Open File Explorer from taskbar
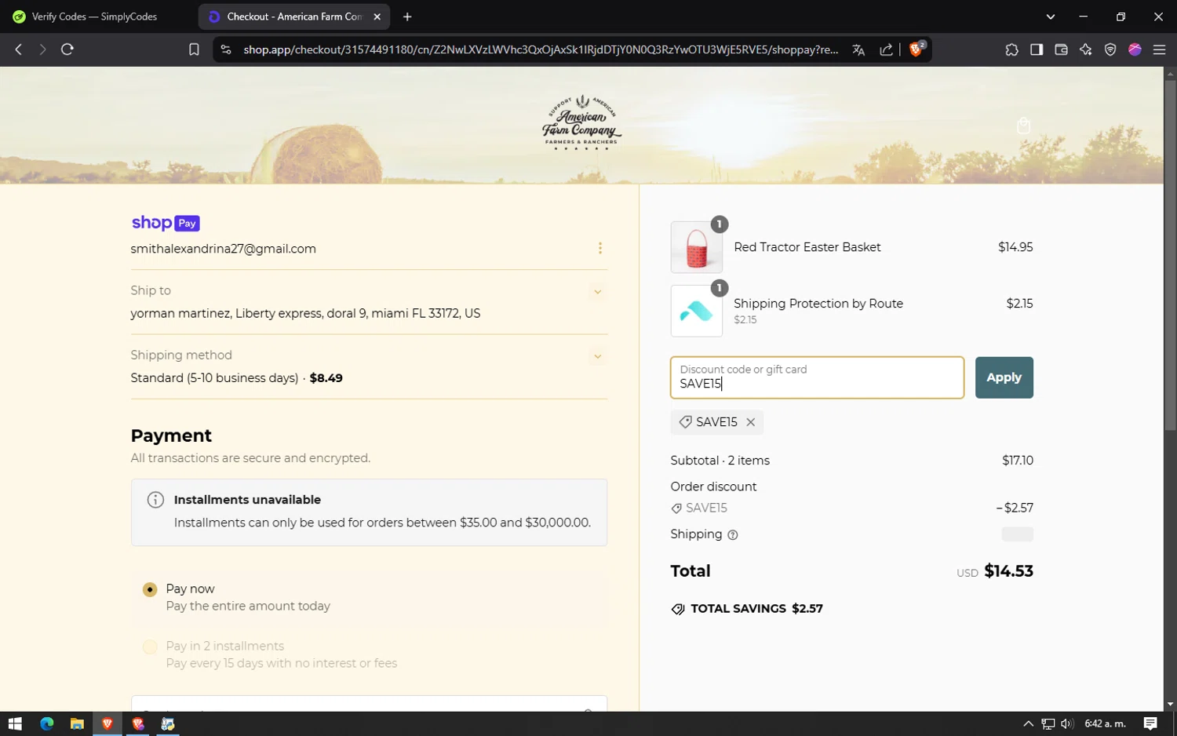 [77, 723]
